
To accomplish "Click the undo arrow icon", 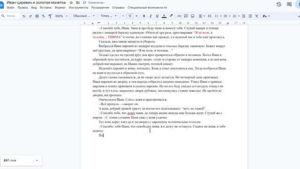I will (24, 16).
